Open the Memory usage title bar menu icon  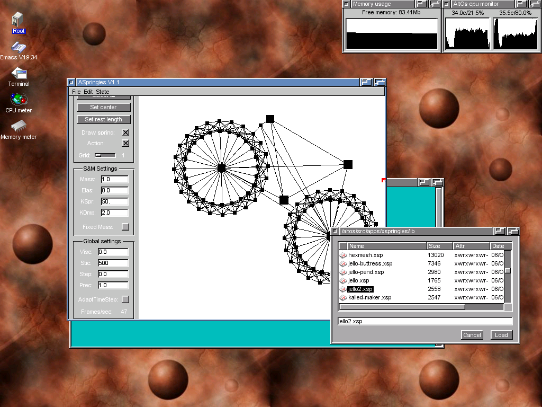pos(346,4)
